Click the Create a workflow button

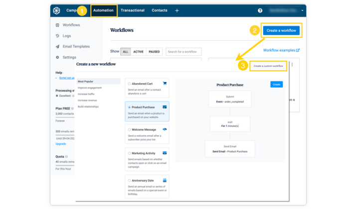coord(281,30)
